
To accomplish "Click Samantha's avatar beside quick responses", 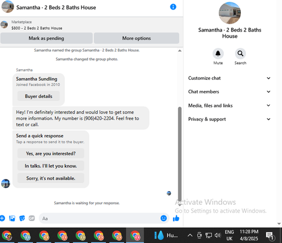I will [x=6, y=183].
